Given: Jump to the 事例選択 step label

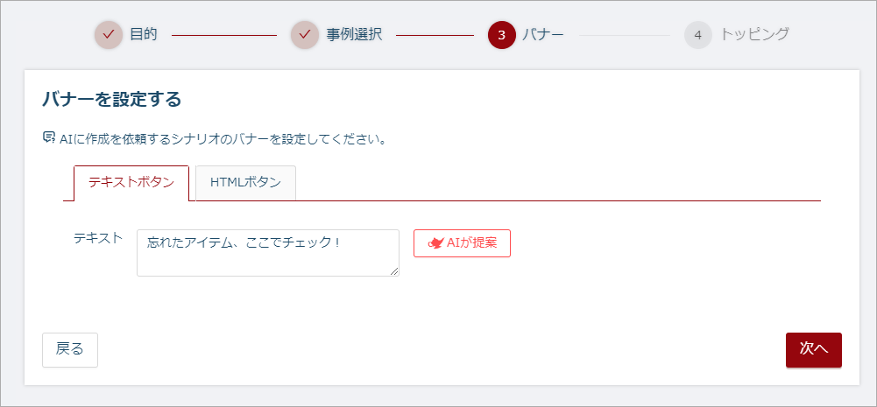Looking at the screenshot, I should coord(354,35).
